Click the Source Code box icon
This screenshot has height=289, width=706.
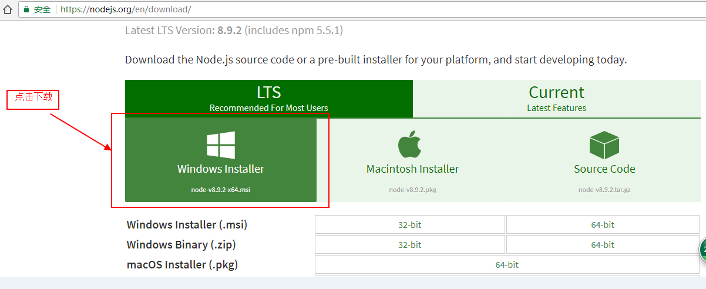[x=604, y=145]
